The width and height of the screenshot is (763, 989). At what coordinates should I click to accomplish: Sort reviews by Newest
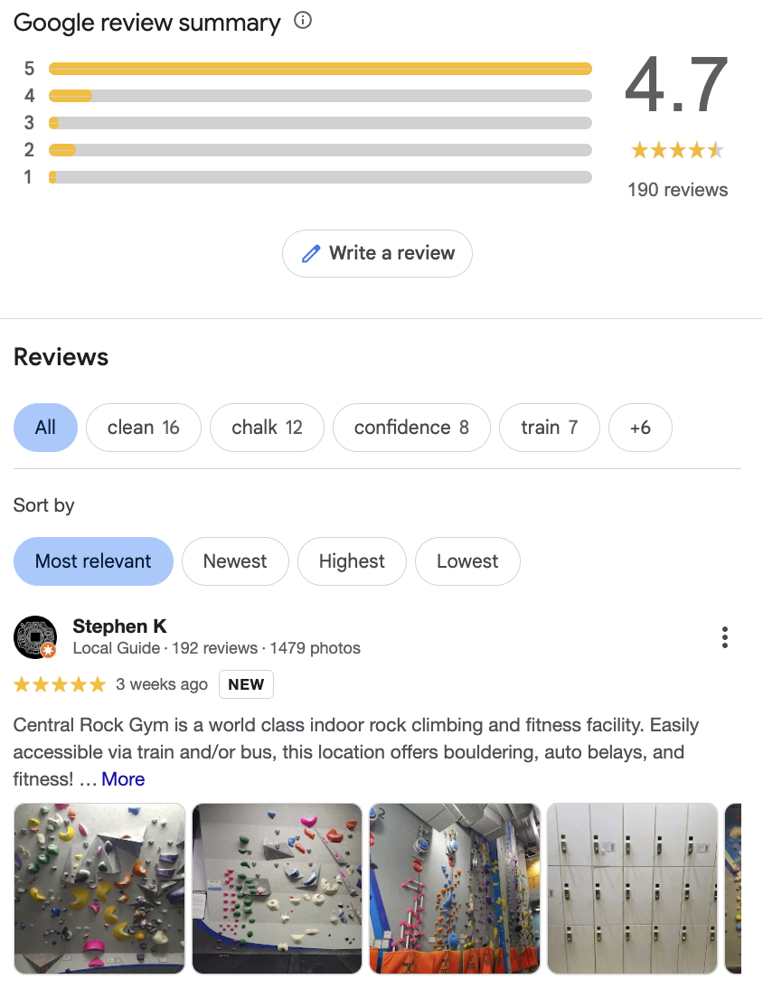click(235, 561)
